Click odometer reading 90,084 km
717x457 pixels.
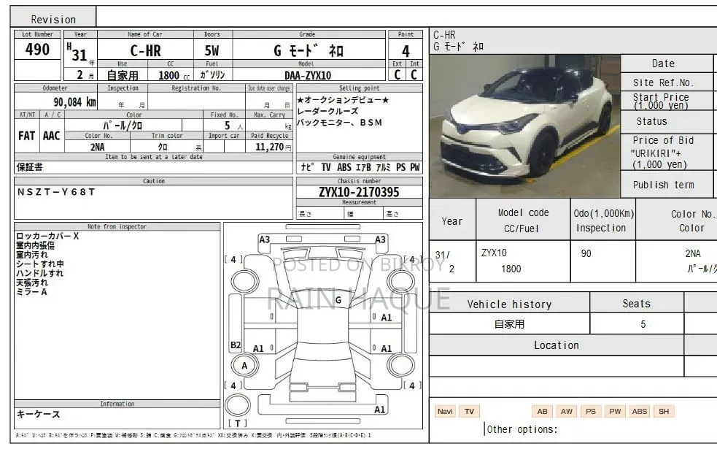click(x=74, y=101)
